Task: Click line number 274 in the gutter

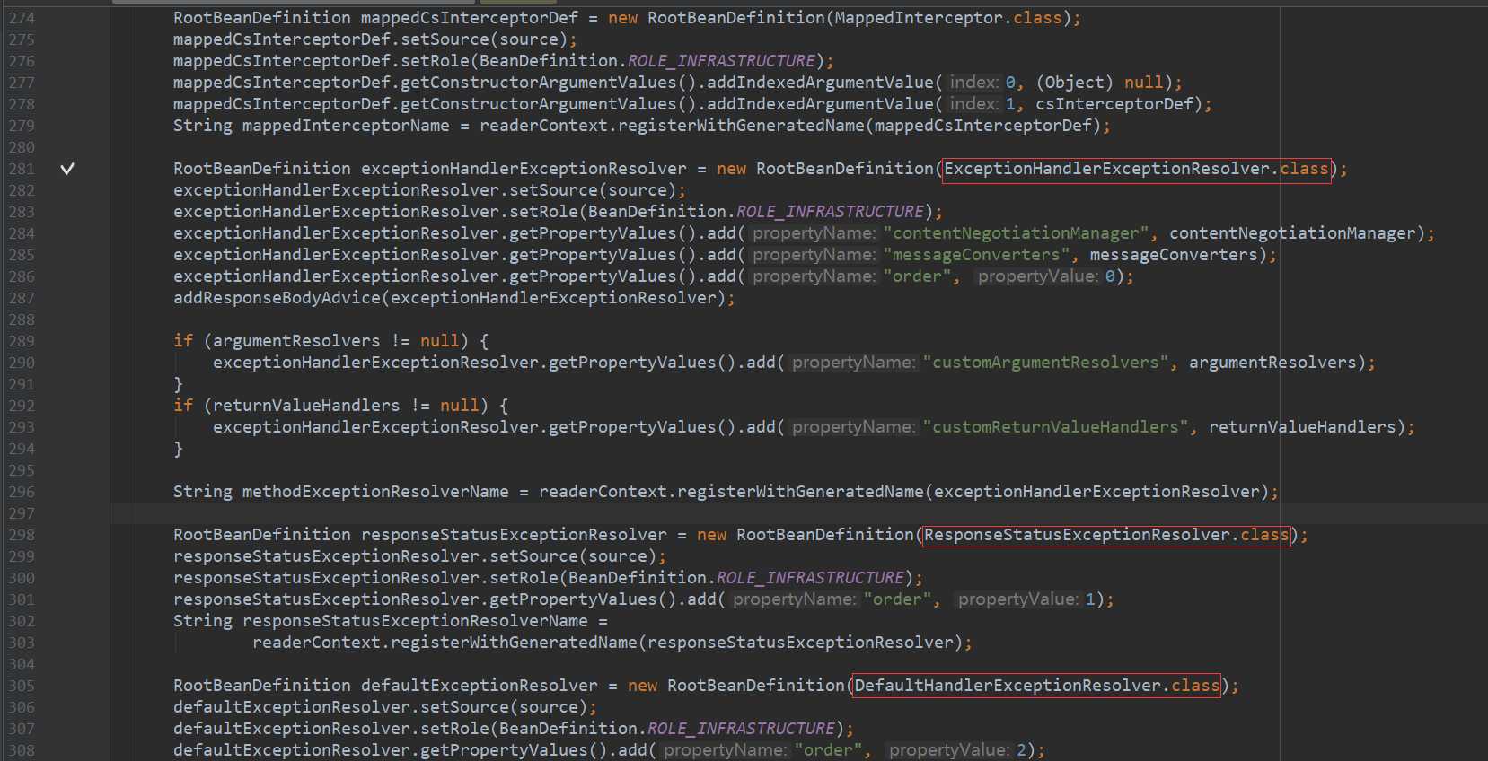Action: point(22,18)
